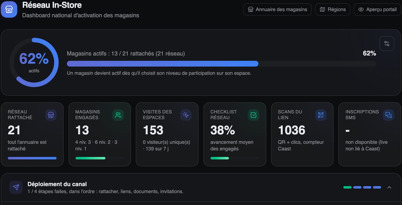Click the 'Visites des espaces' card label
402x205 pixels.
coord(157,115)
